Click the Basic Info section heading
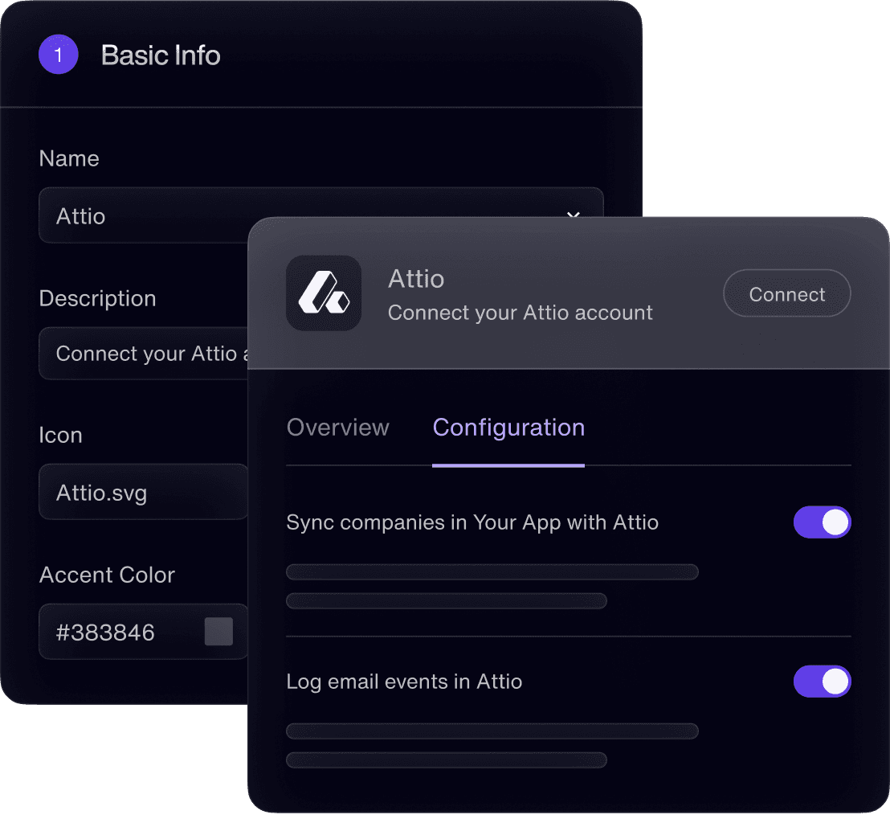Viewport: 890px width, 823px height. tap(161, 55)
